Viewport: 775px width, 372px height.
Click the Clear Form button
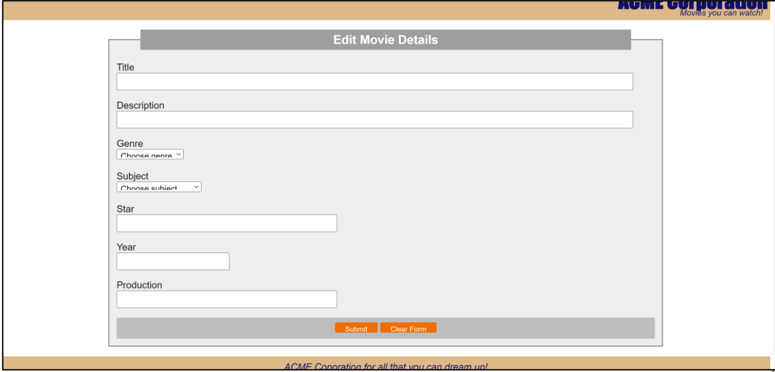408,328
